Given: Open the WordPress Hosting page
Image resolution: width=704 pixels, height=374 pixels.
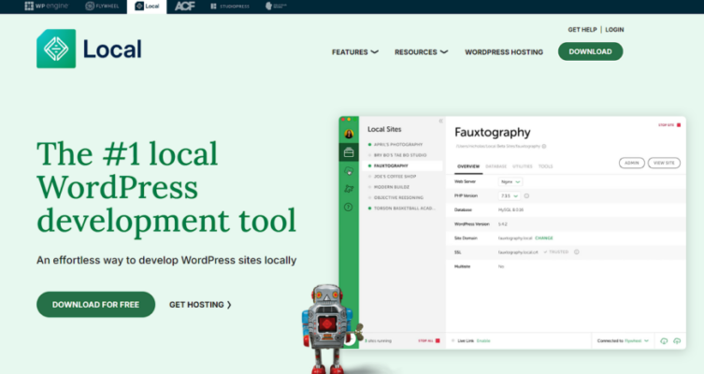Looking at the screenshot, I should (504, 52).
